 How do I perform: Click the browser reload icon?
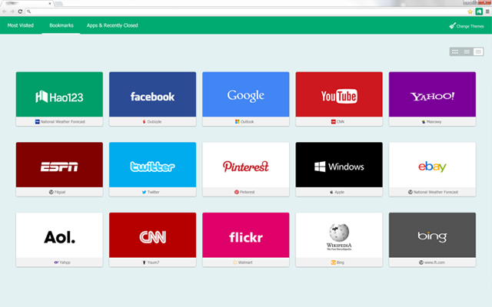[x=20, y=12]
